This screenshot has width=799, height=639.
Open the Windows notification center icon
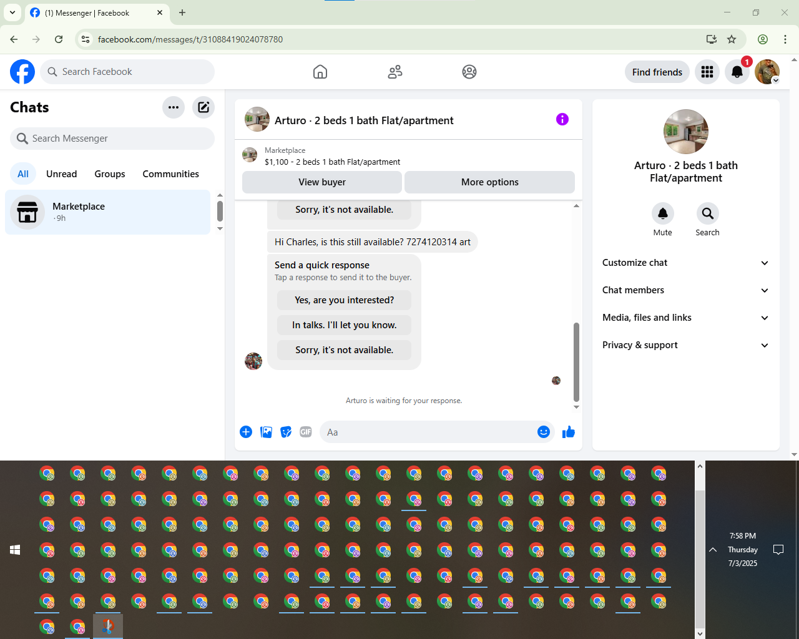tap(778, 550)
